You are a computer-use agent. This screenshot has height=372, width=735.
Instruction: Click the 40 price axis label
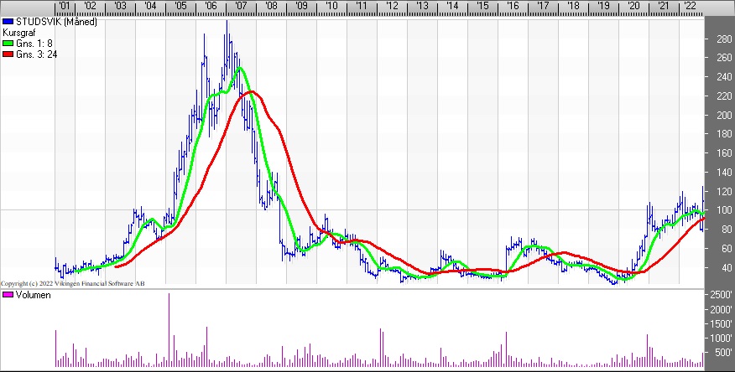721,268
